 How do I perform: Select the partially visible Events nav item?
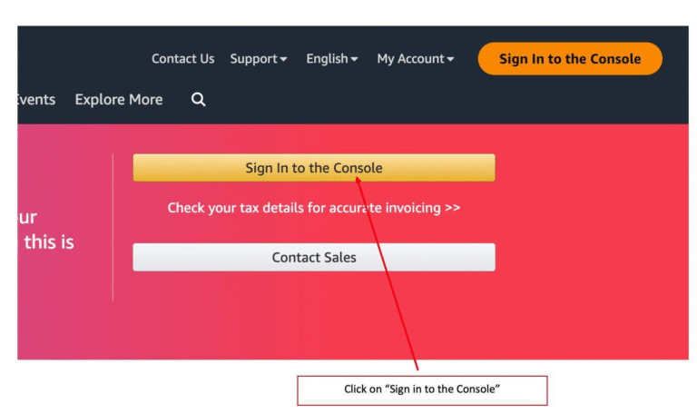(x=36, y=100)
